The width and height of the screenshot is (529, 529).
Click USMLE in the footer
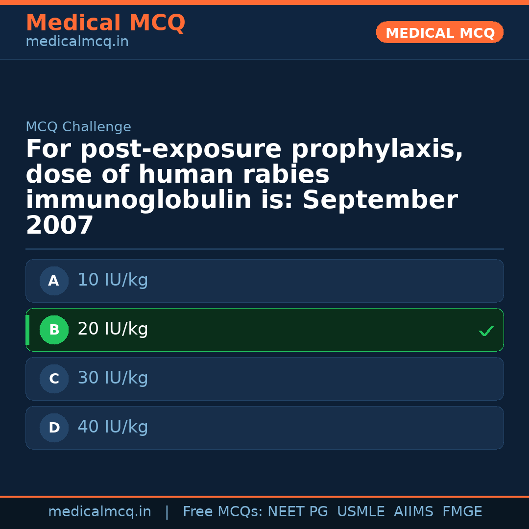[x=361, y=512]
